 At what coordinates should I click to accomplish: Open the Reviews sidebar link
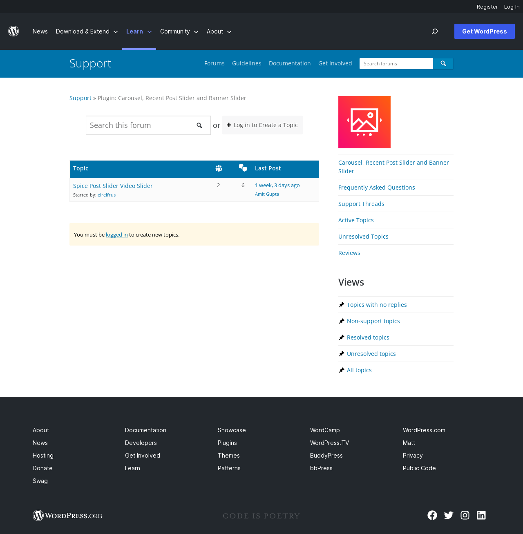[349, 253]
